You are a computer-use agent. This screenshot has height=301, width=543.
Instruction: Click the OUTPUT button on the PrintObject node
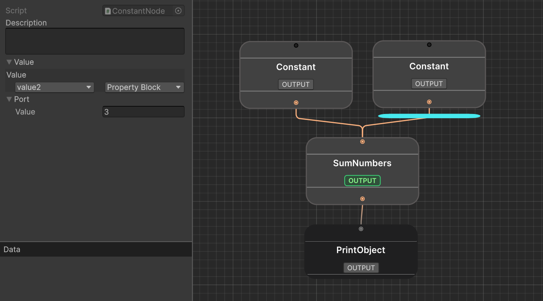[361, 268]
